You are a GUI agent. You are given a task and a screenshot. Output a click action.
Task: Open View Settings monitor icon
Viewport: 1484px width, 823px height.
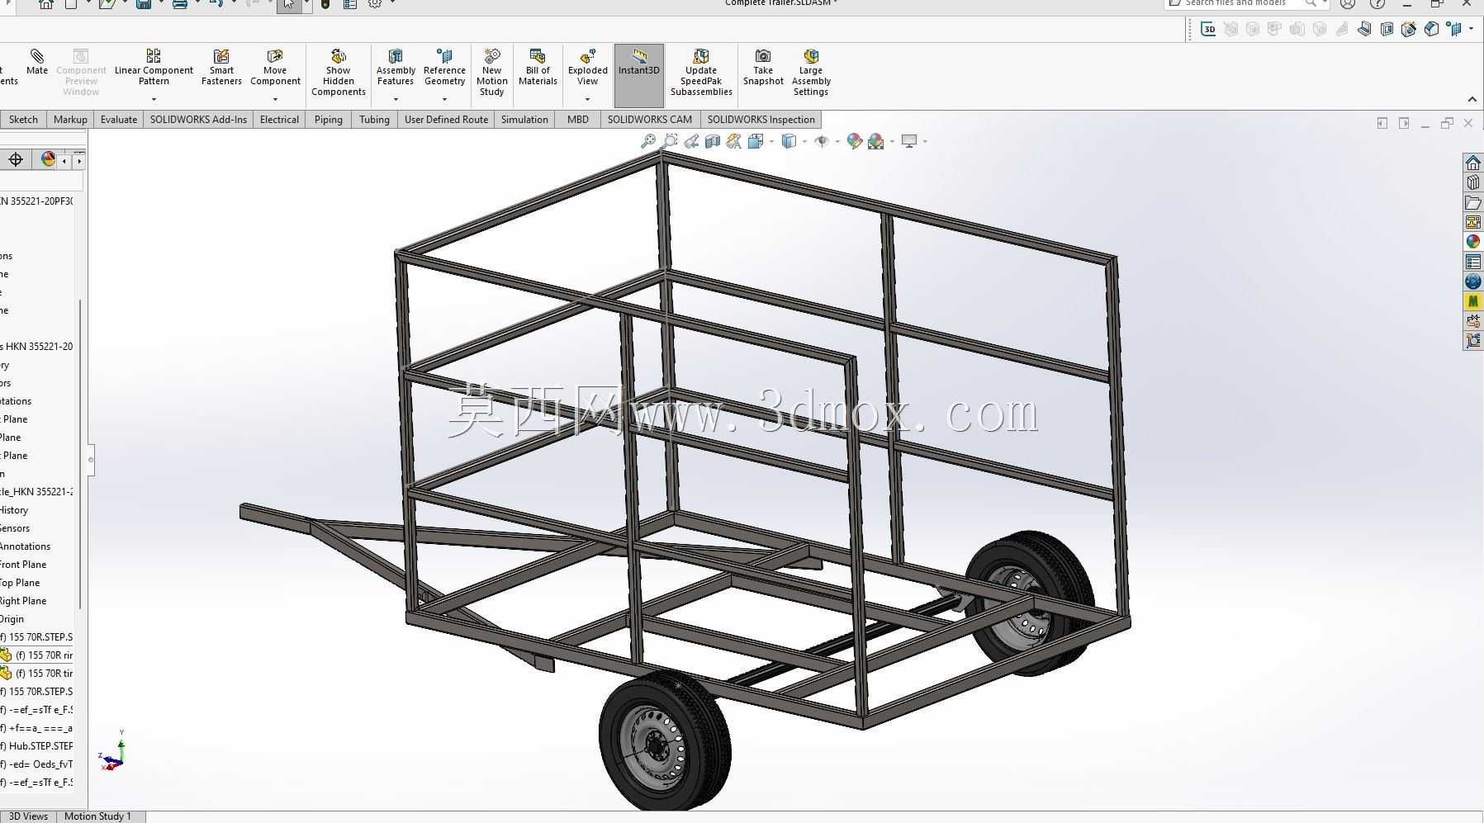coord(909,141)
